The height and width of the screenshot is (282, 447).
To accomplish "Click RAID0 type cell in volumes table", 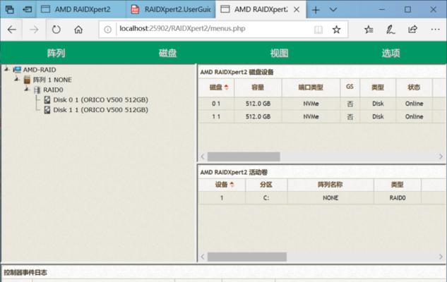I will [x=398, y=198].
